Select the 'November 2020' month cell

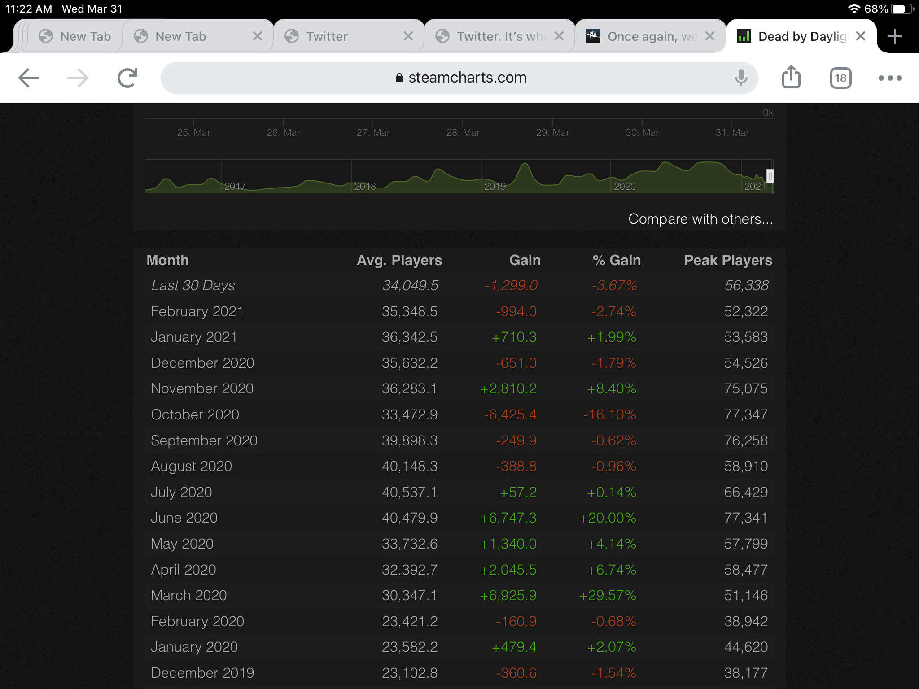click(202, 388)
